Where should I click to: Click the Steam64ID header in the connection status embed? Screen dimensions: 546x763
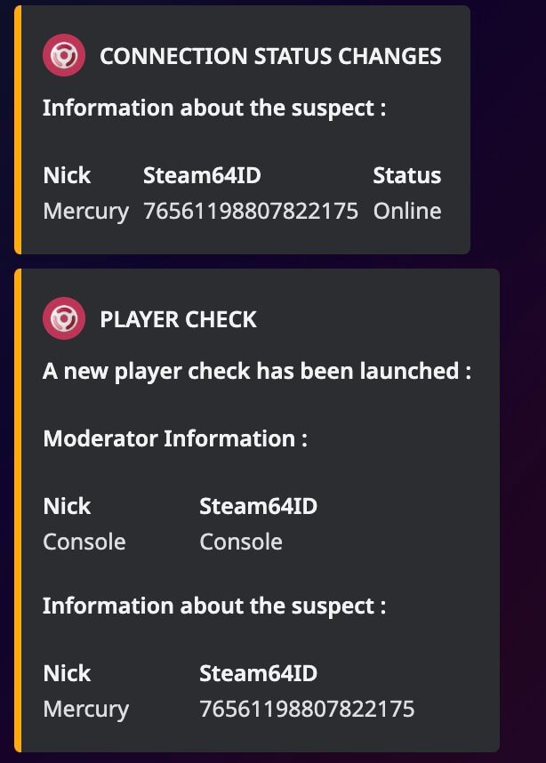pyautogui.click(x=202, y=175)
